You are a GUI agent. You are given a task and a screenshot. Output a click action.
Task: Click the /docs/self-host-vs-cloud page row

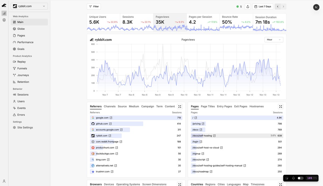point(237,148)
